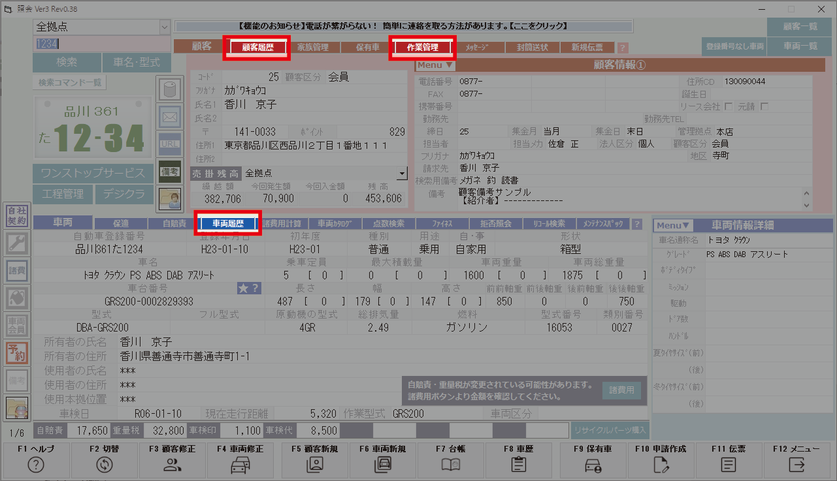Open the database cylinder icon

(169, 89)
